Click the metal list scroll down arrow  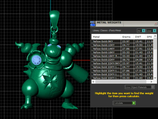[155, 78]
